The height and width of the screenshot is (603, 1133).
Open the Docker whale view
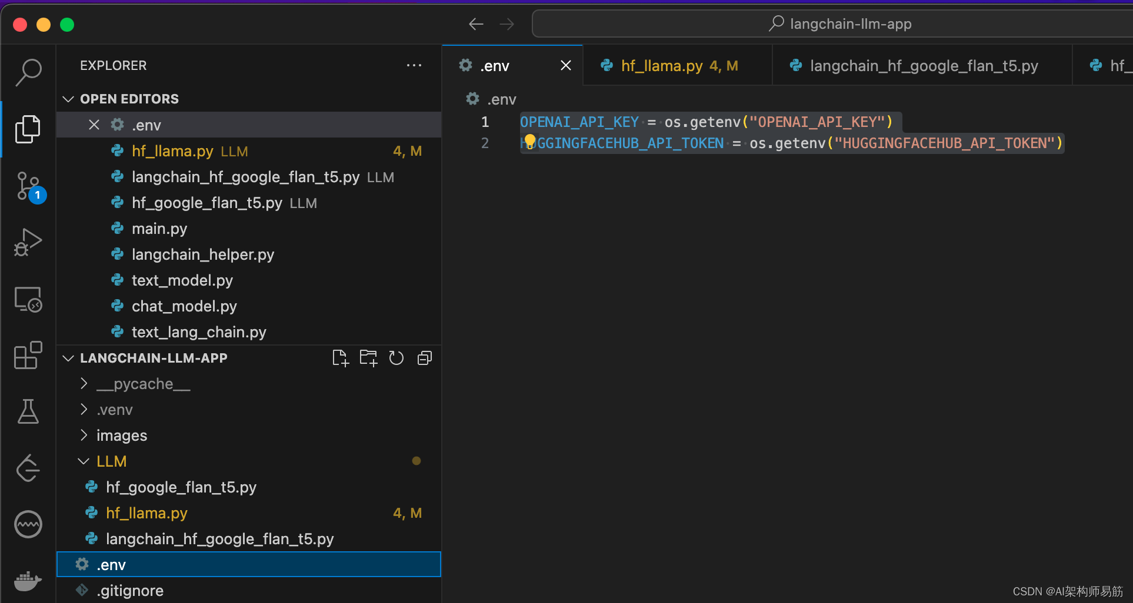28,581
